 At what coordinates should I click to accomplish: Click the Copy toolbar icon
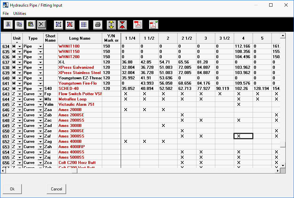pos(19,24)
